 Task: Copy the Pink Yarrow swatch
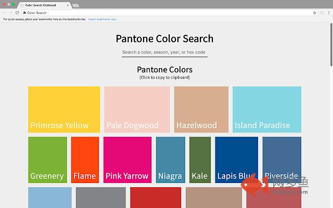tap(127, 160)
